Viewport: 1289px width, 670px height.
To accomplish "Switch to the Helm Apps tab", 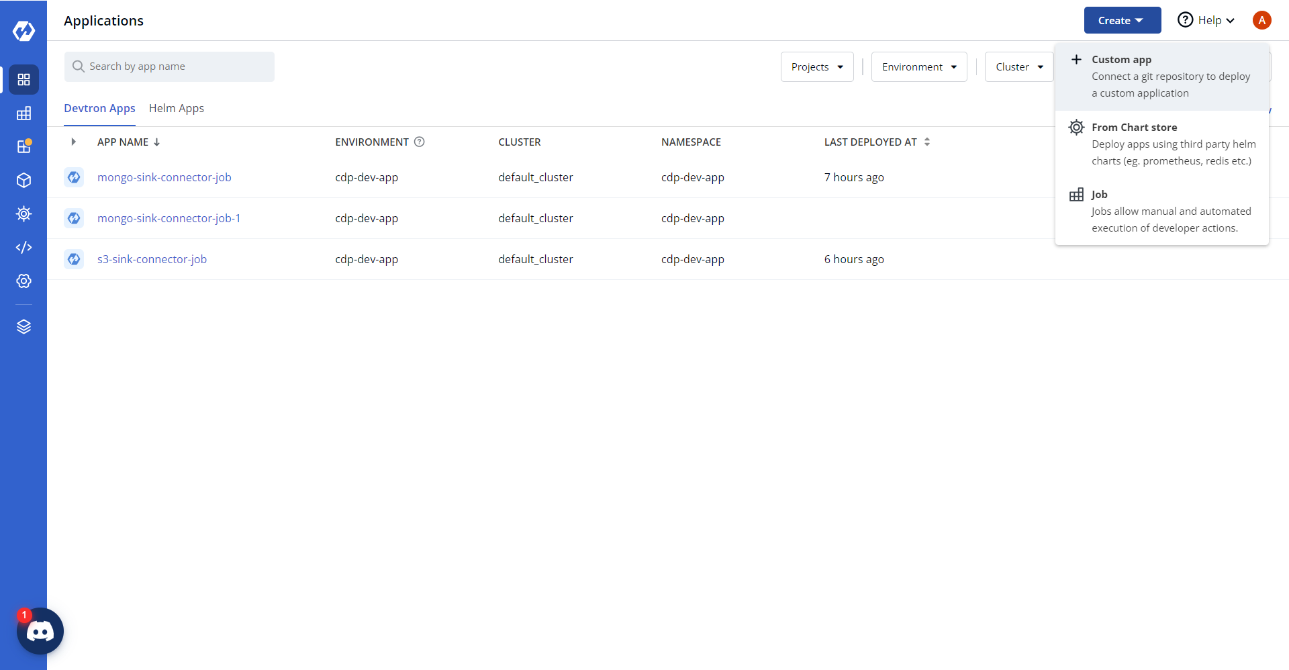I will point(177,108).
